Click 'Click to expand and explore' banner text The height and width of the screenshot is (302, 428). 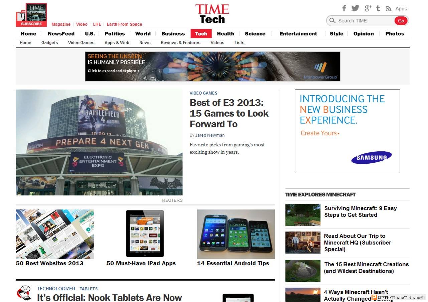click(114, 71)
